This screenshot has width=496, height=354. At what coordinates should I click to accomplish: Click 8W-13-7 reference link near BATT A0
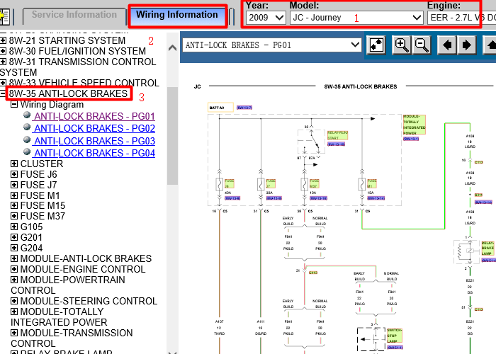tap(244, 108)
